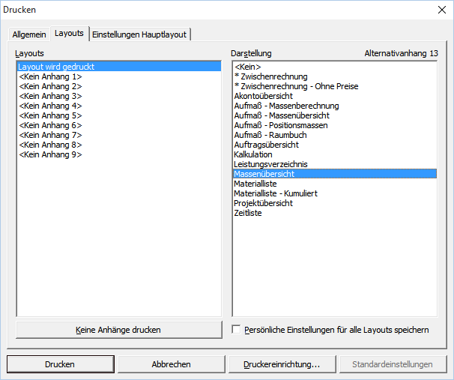The image size is (454, 380).
Task: Enable Persönliche Einstellungen für alle Layouts speichern
Action: (x=236, y=330)
